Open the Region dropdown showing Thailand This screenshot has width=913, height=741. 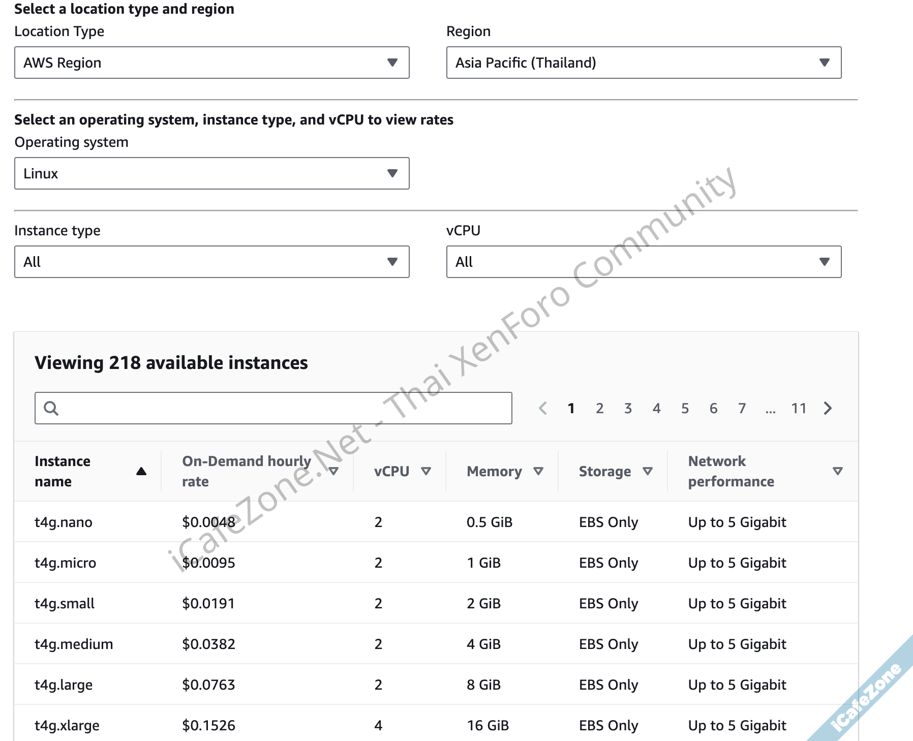click(644, 63)
